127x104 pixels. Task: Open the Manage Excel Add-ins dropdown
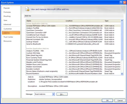coord(53,94)
